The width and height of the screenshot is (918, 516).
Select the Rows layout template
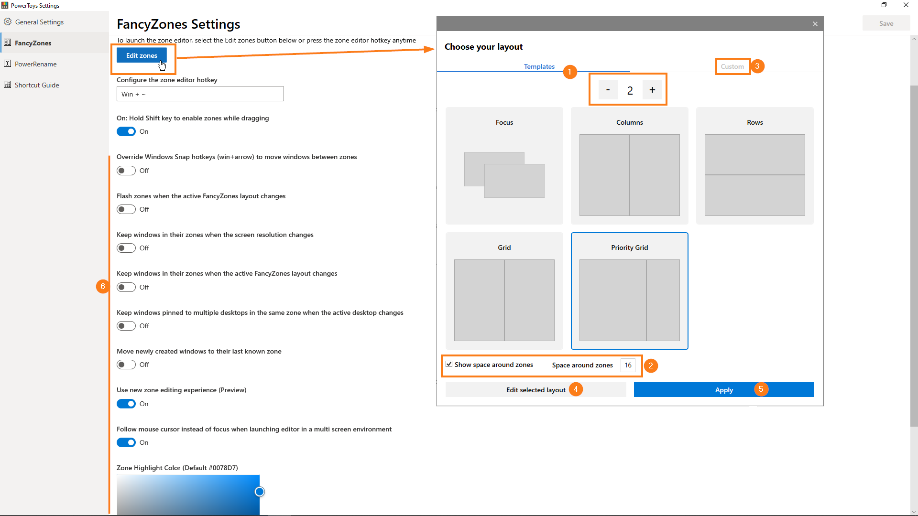pyautogui.click(x=755, y=166)
